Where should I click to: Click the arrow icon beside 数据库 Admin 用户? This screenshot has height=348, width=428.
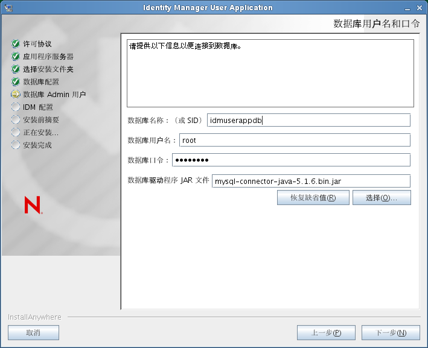point(16,94)
